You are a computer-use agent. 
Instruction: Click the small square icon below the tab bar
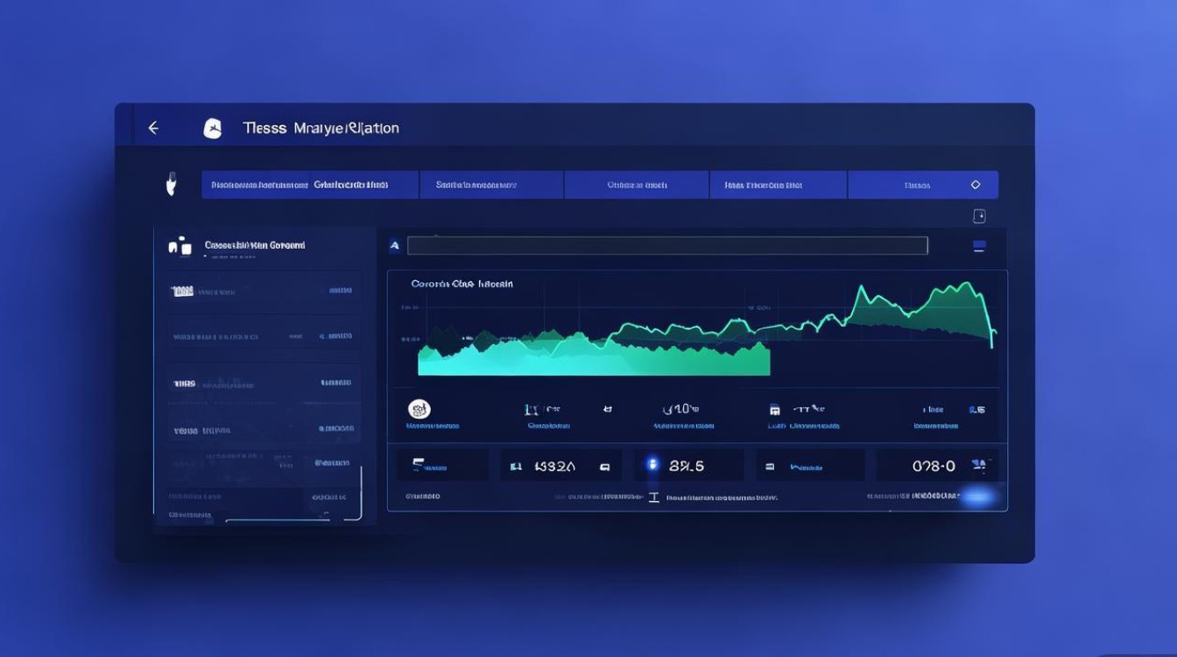tap(979, 215)
